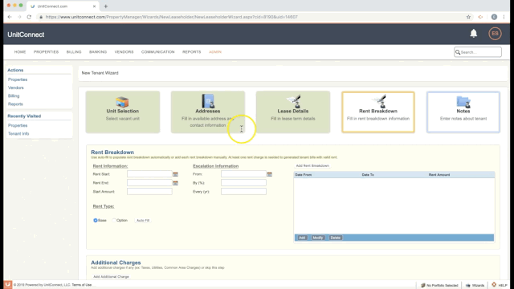514x289 pixels.
Task: Click the Escalation From date field
Action: point(243,174)
